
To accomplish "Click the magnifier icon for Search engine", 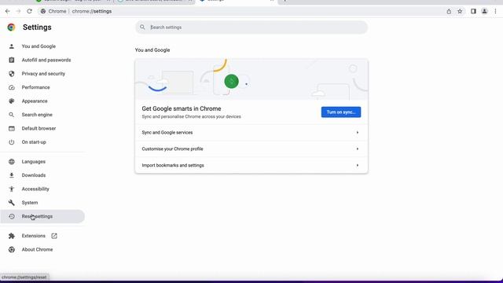I will click(x=12, y=115).
